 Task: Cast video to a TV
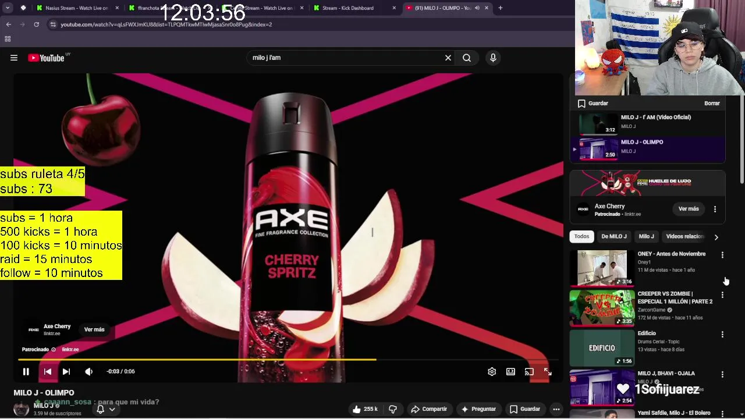(529, 371)
